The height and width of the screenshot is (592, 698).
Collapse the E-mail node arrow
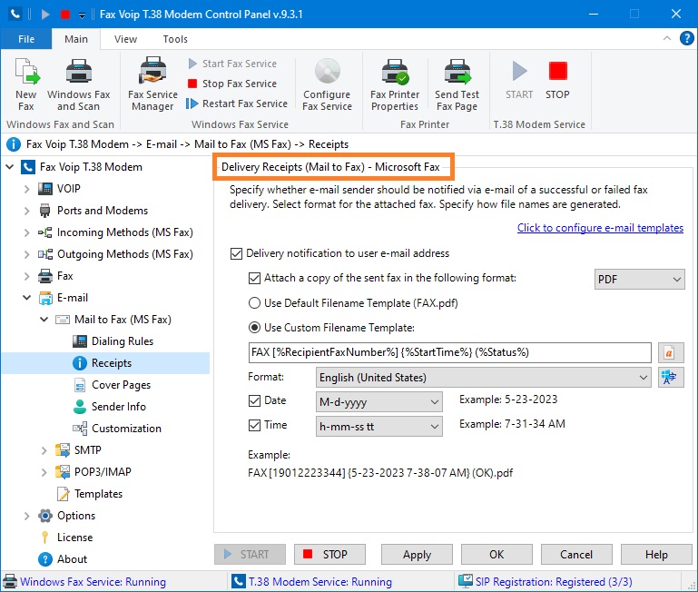point(26,298)
